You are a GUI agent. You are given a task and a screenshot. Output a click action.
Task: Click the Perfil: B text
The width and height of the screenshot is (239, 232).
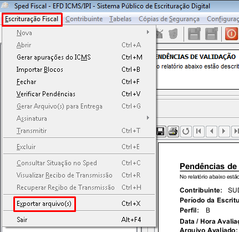pyautogui.click(x=195, y=210)
